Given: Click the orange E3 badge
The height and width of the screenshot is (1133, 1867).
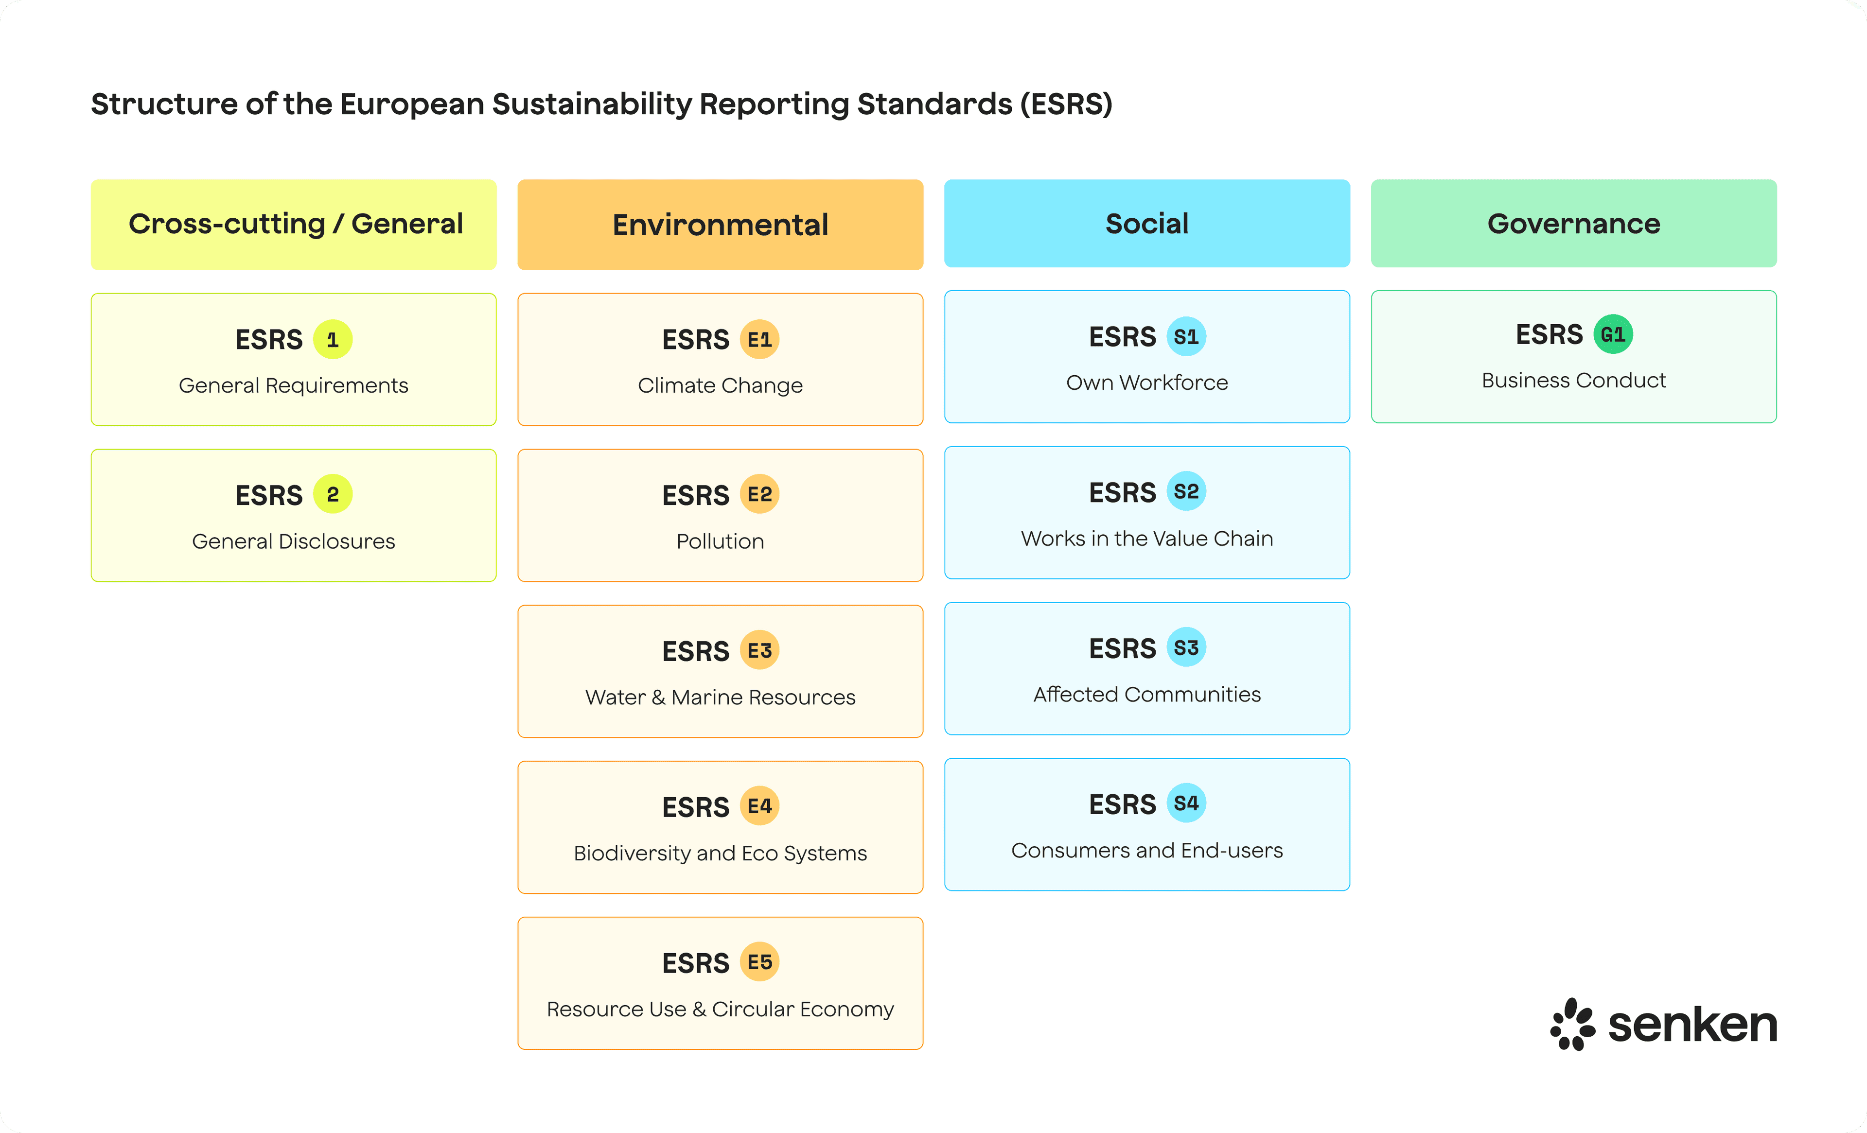Looking at the screenshot, I should pyautogui.click(x=759, y=650).
